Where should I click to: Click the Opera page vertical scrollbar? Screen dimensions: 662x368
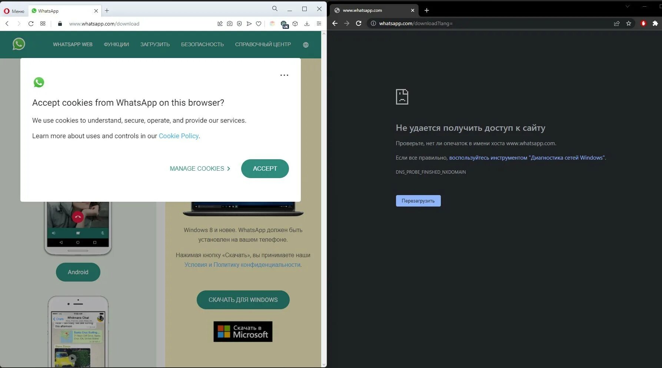point(324,200)
